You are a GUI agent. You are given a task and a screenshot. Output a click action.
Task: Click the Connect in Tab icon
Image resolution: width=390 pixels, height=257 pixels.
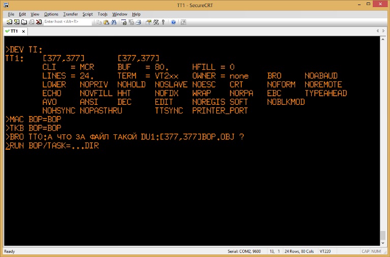click(x=24, y=22)
